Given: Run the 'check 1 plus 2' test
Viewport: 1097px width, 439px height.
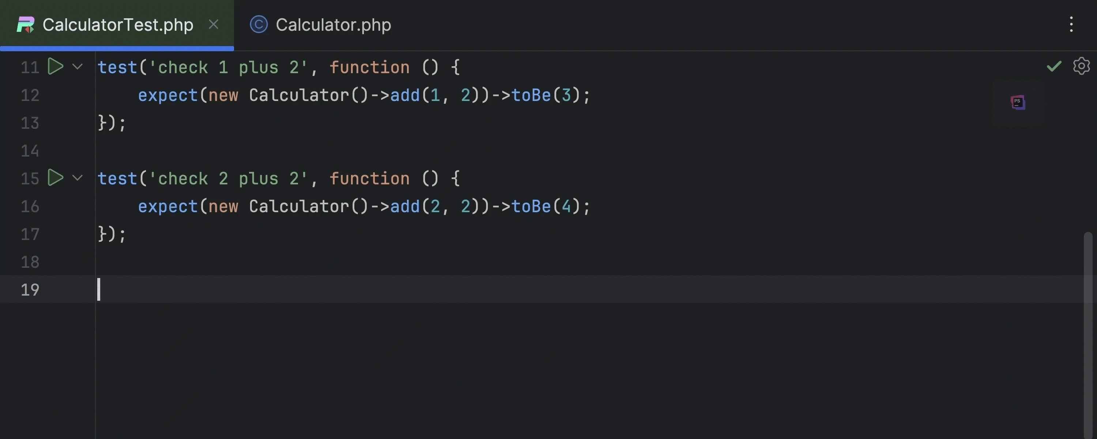Looking at the screenshot, I should tap(55, 67).
